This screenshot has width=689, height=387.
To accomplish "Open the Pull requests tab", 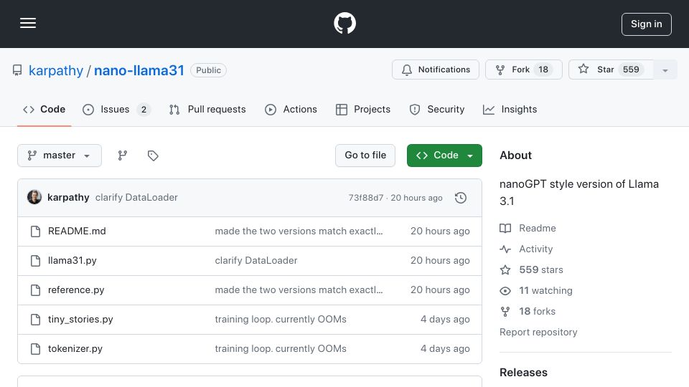I will coord(207,109).
